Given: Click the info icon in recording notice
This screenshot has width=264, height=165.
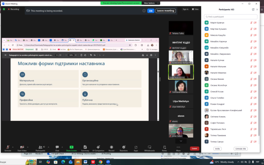Looking at the screenshot, I should (144, 11).
